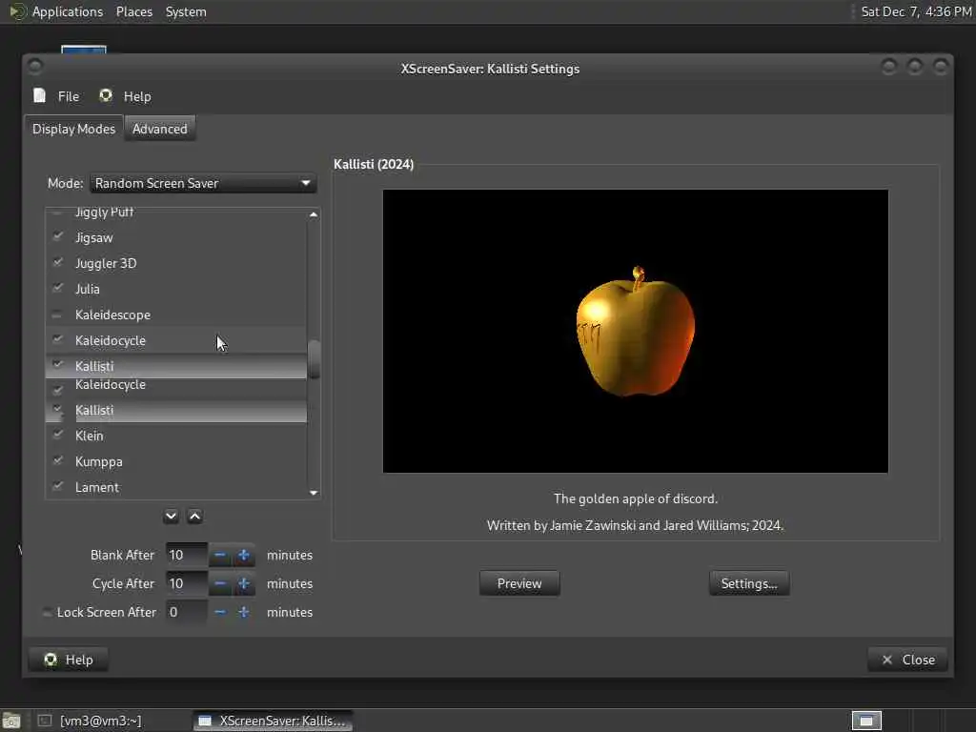Decrease Cycle After minutes with minus button
This screenshot has height=732, width=976.
[220, 583]
